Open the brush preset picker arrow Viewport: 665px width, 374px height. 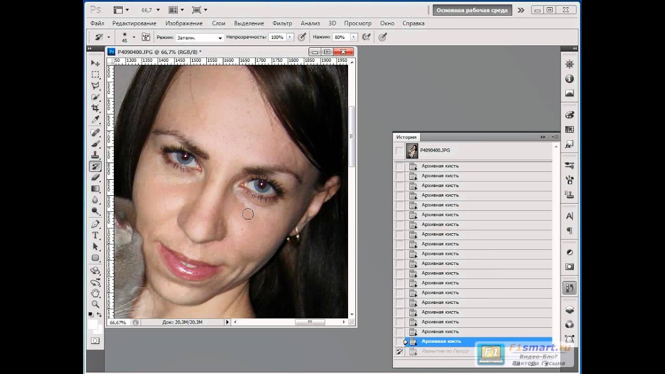click(x=134, y=37)
